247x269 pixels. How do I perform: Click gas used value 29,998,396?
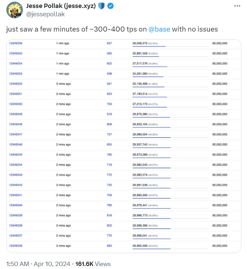pyautogui.click(x=140, y=225)
